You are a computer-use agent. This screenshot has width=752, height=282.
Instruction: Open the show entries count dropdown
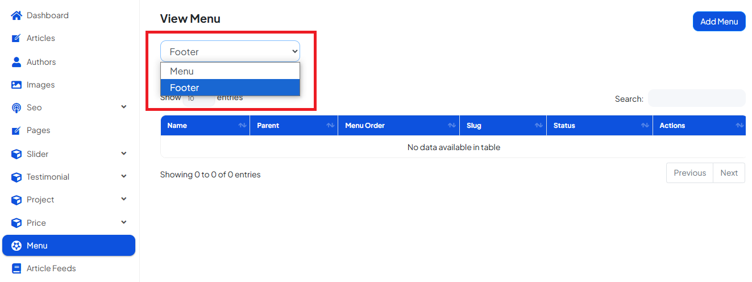(199, 98)
